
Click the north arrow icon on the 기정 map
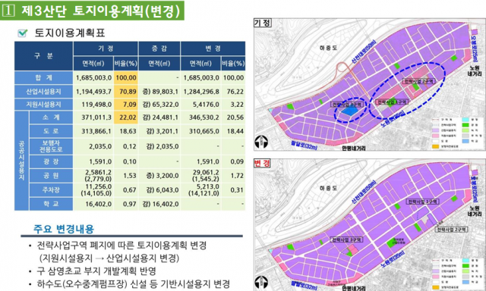click(x=261, y=142)
